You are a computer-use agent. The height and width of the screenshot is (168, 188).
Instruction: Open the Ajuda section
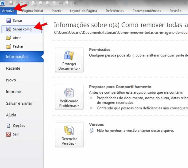11,115
